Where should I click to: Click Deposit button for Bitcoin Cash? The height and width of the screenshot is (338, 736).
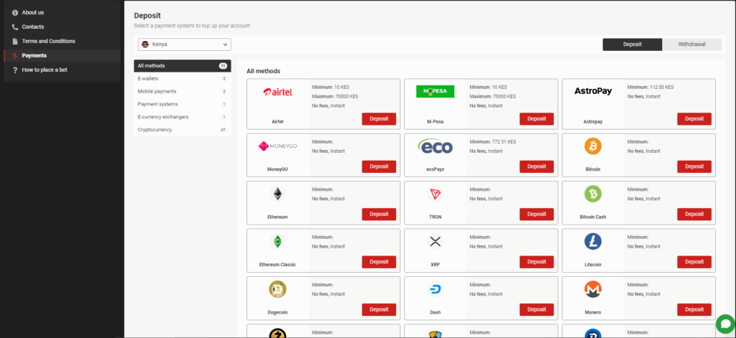pyautogui.click(x=694, y=215)
